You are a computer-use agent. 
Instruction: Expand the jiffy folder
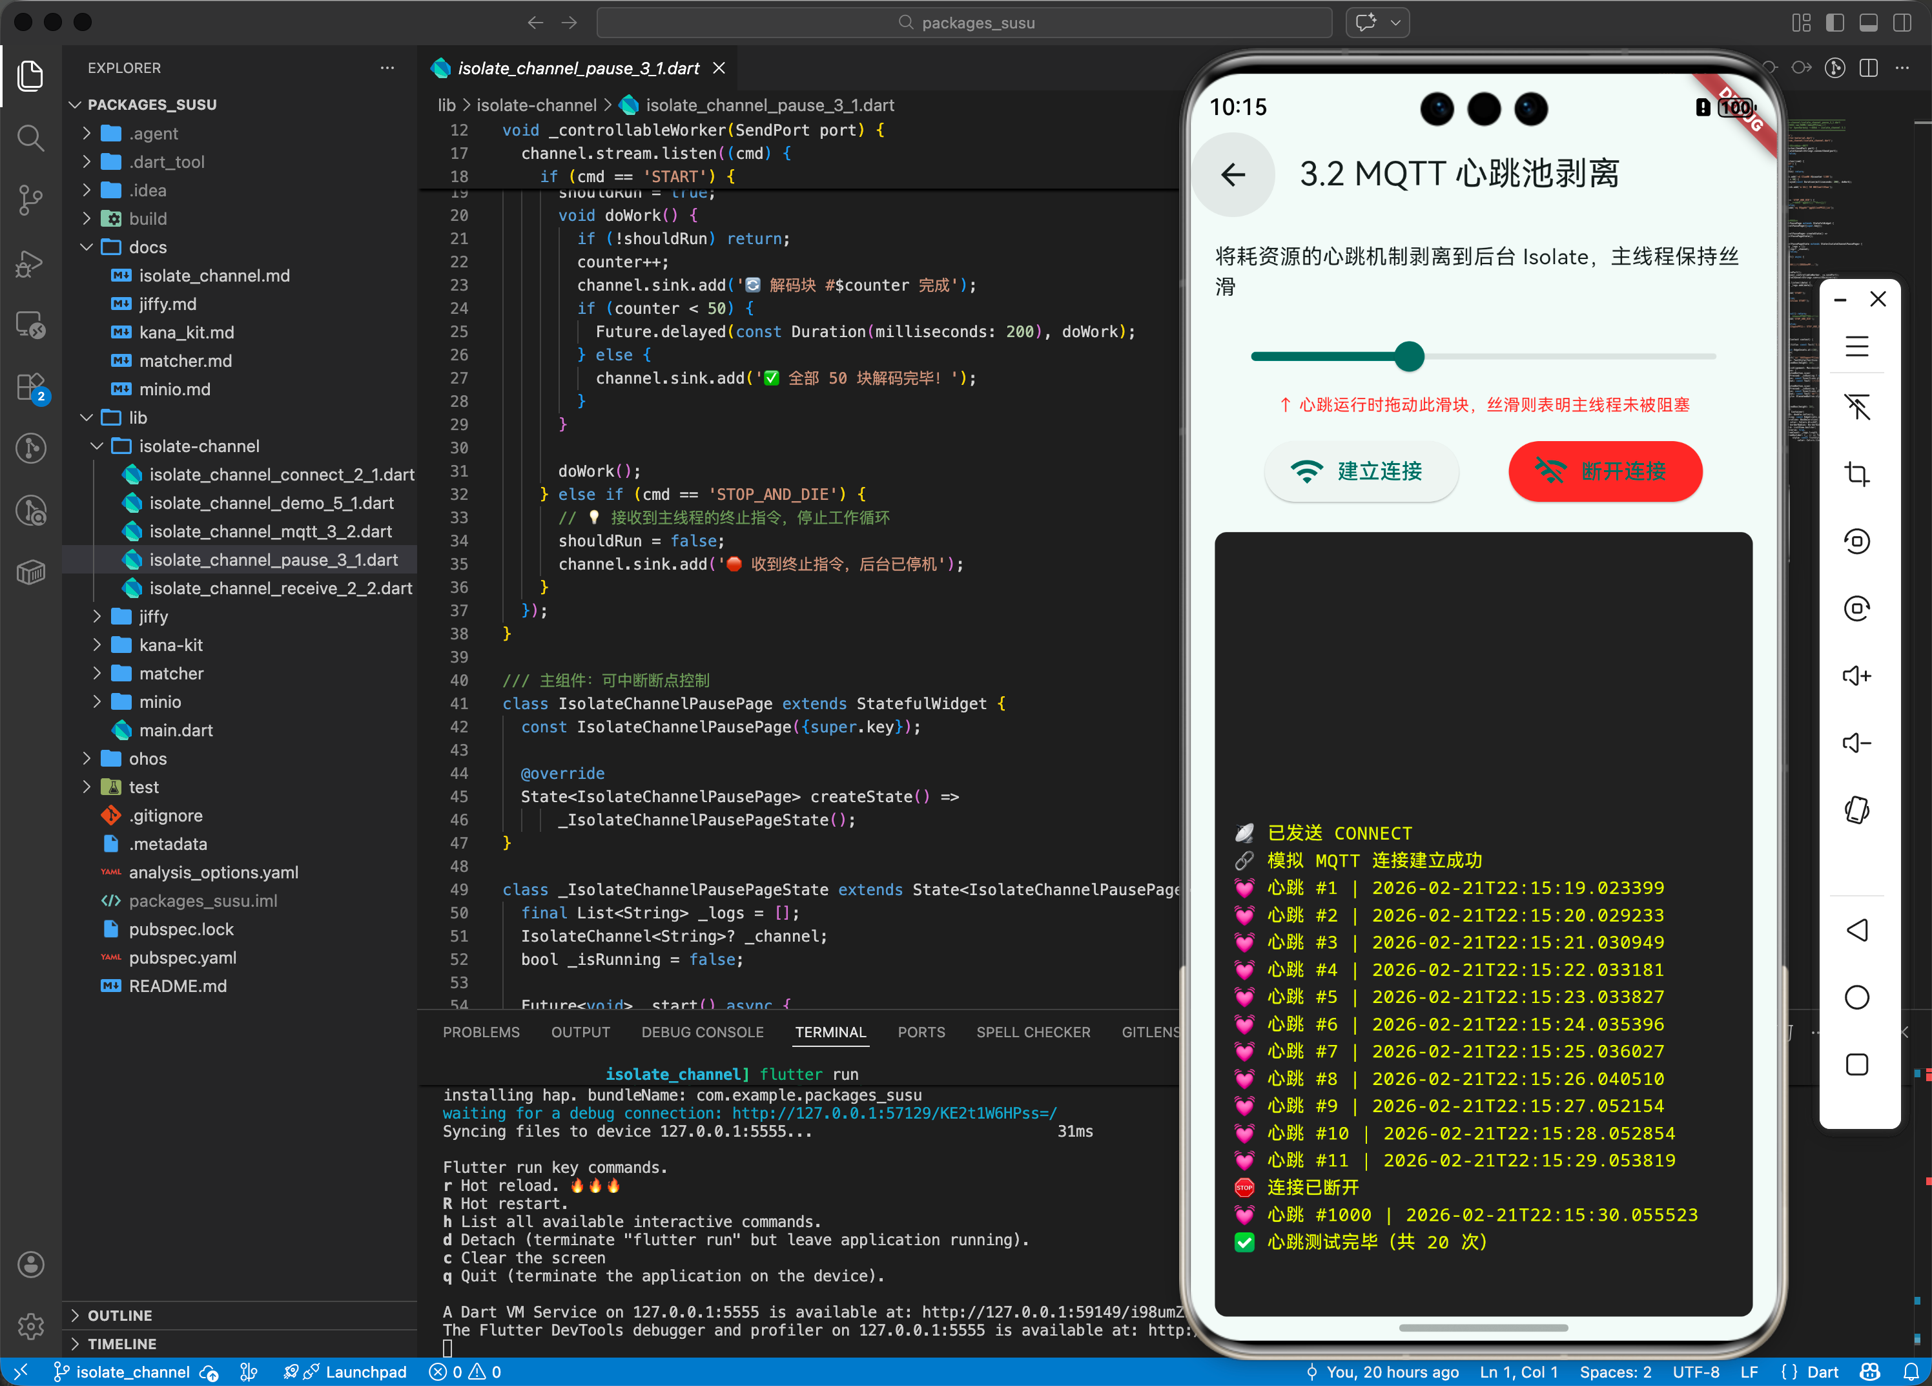153,616
